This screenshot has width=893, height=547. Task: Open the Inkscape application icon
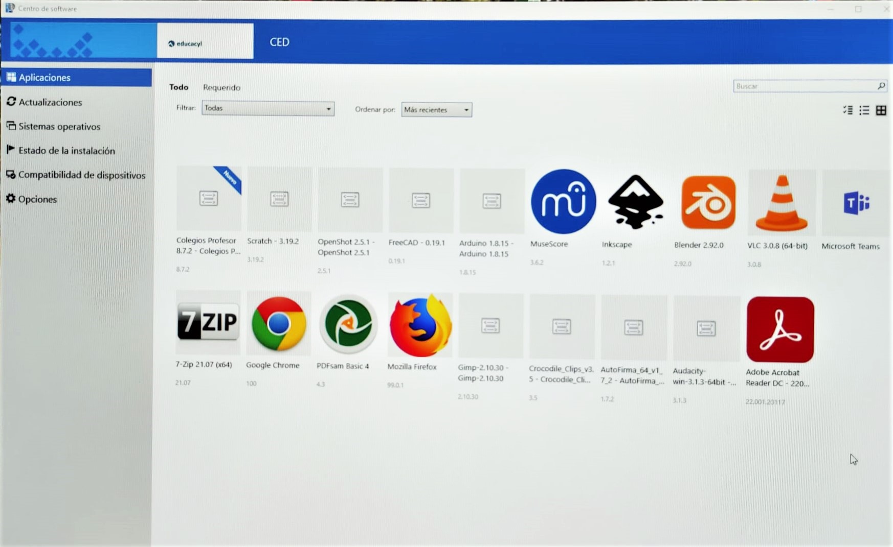pyautogui.click(x=635, y=202)
